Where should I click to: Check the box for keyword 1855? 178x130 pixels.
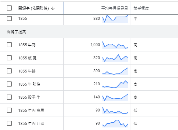click(9, 19)
